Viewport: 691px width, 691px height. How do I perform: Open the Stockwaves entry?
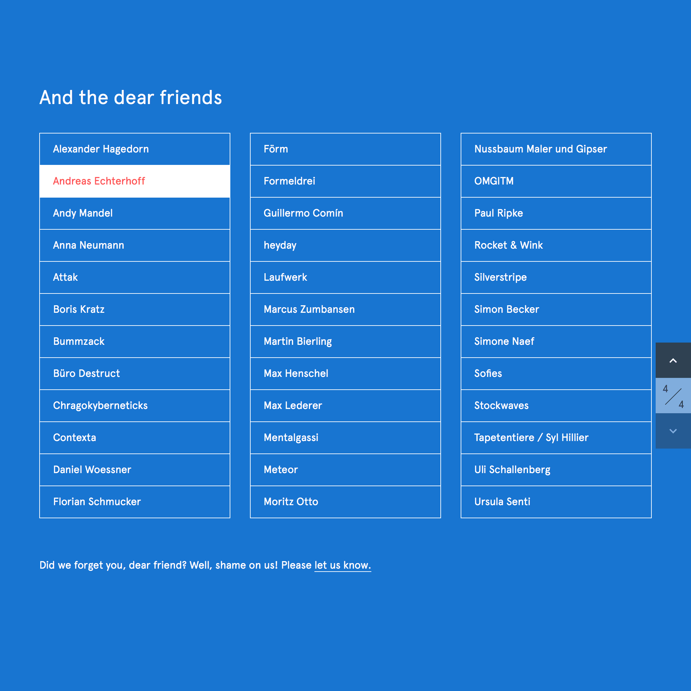tap(556, 406)
